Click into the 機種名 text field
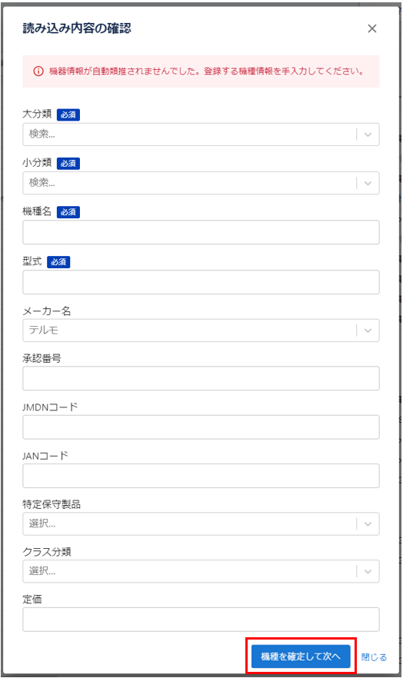The height and width of the screenshot is (678, 403). [x=201, y=232]
